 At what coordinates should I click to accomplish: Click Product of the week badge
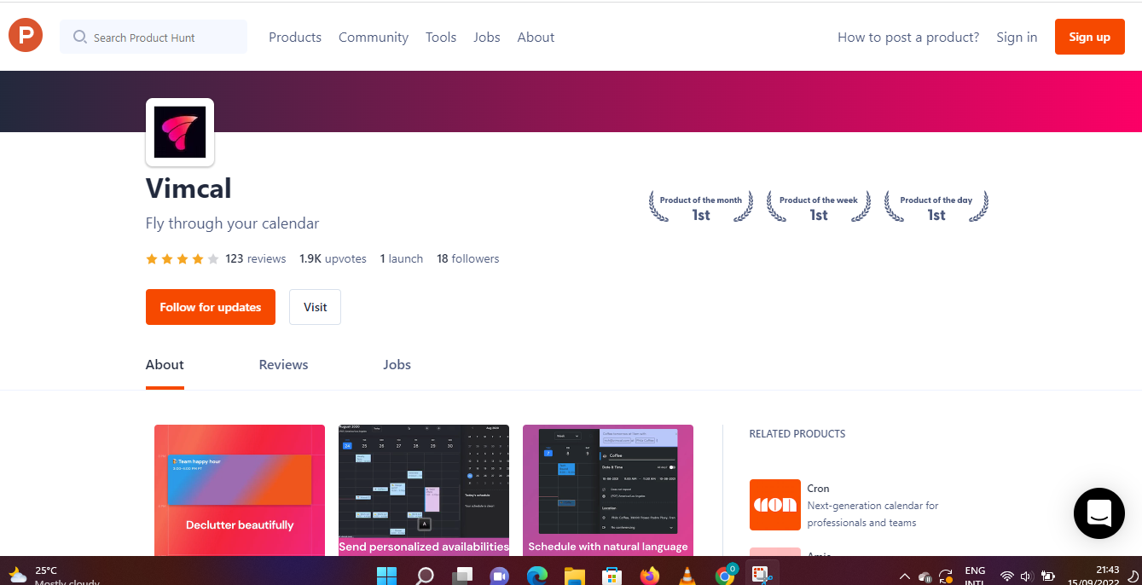(819, 207)
